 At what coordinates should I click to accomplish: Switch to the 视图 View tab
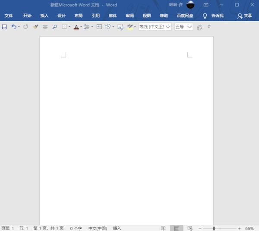point(147,16)
